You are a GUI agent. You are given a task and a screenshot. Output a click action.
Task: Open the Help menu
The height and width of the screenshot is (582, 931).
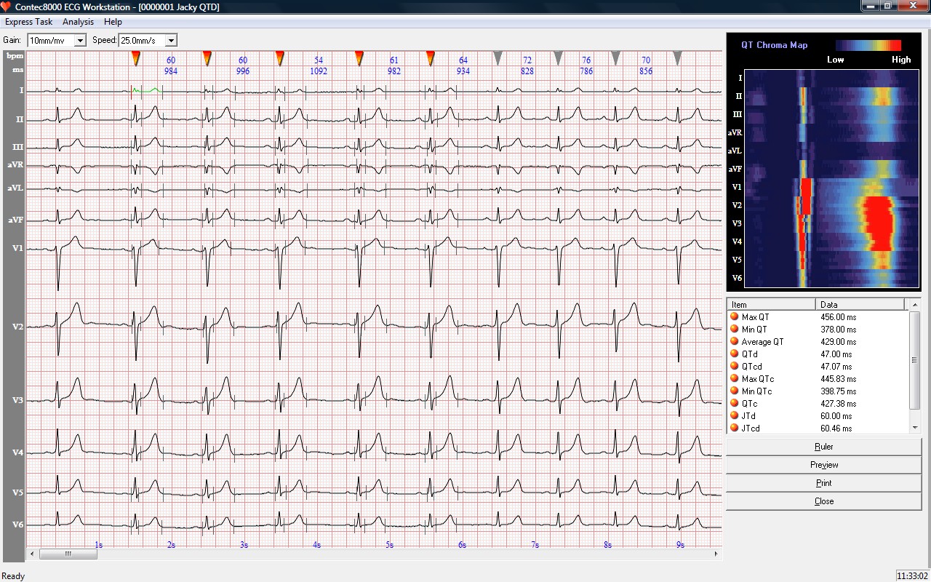(113, 22)
